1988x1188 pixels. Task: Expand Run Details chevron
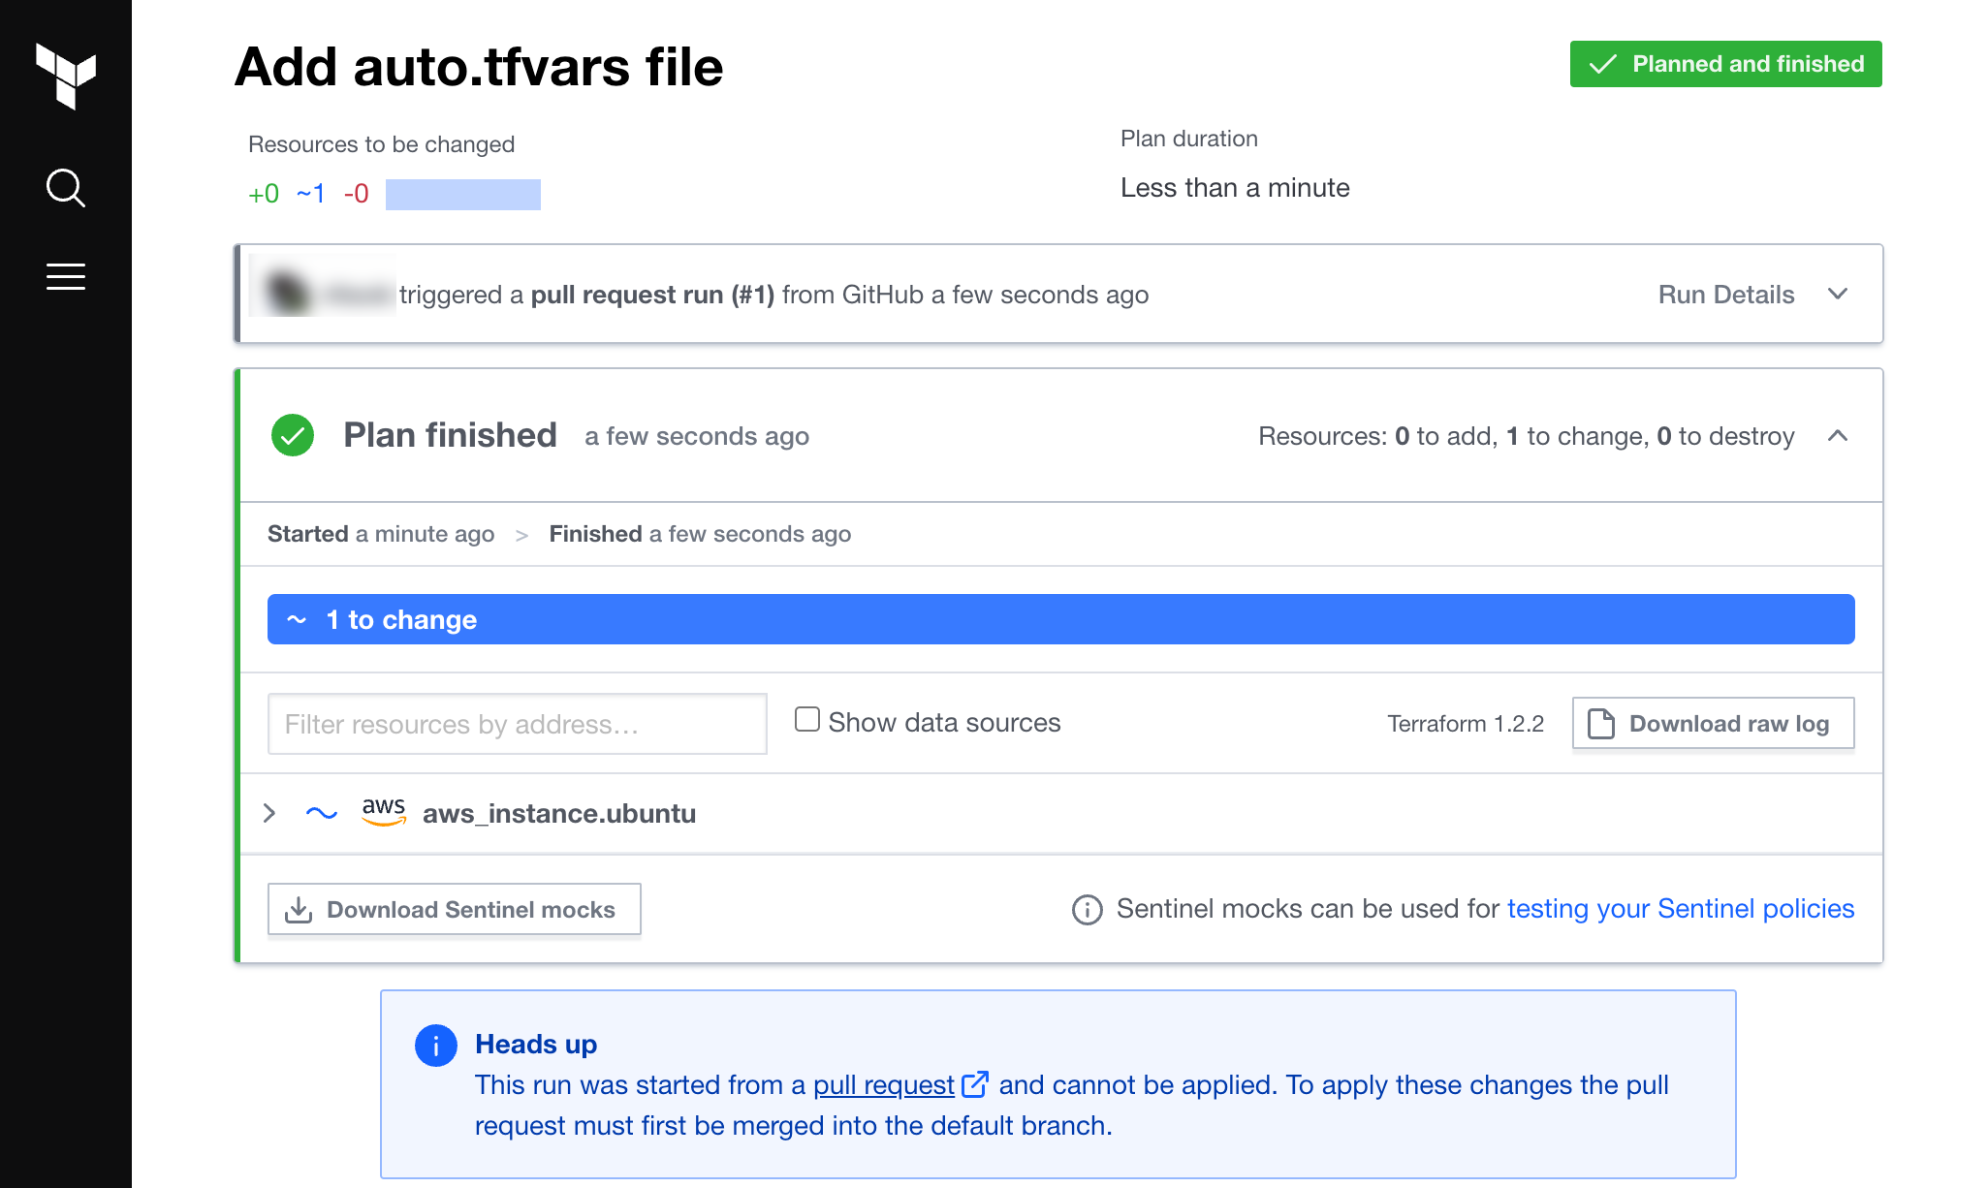[1838, 294]
